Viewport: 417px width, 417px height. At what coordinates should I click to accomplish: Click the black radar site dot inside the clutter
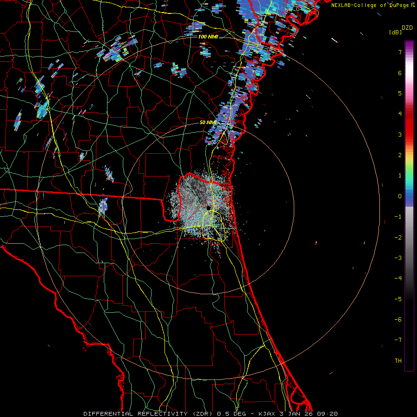point(208,208)
